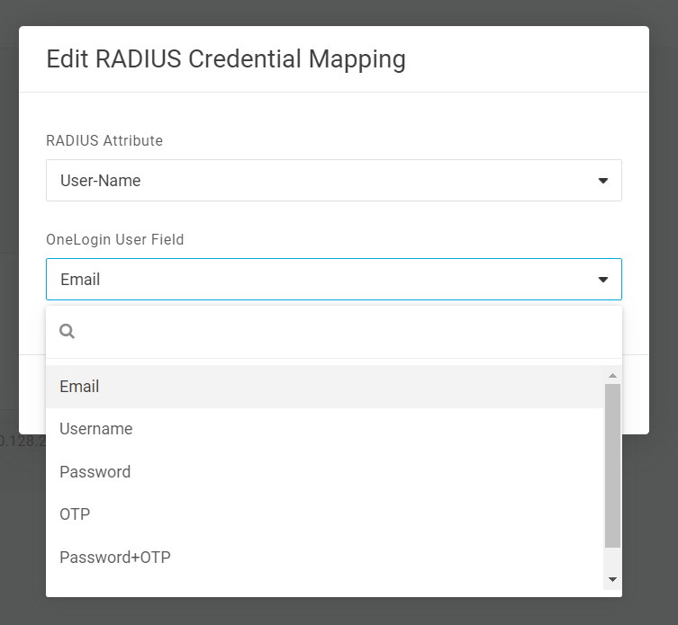Click the magnifier search icon
Viewport: 678px width, 625px height.
[67, 332]
